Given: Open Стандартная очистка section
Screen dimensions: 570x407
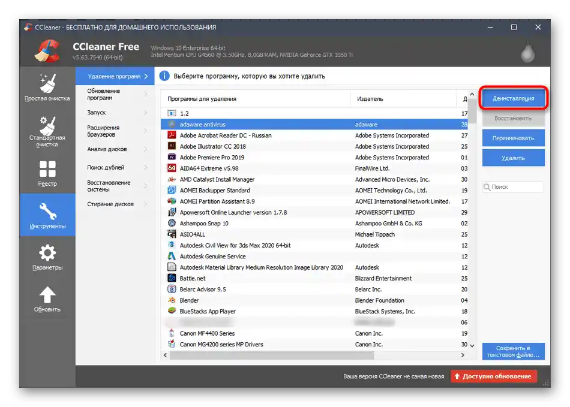Looking at the screenshot, I should point(47,131).
